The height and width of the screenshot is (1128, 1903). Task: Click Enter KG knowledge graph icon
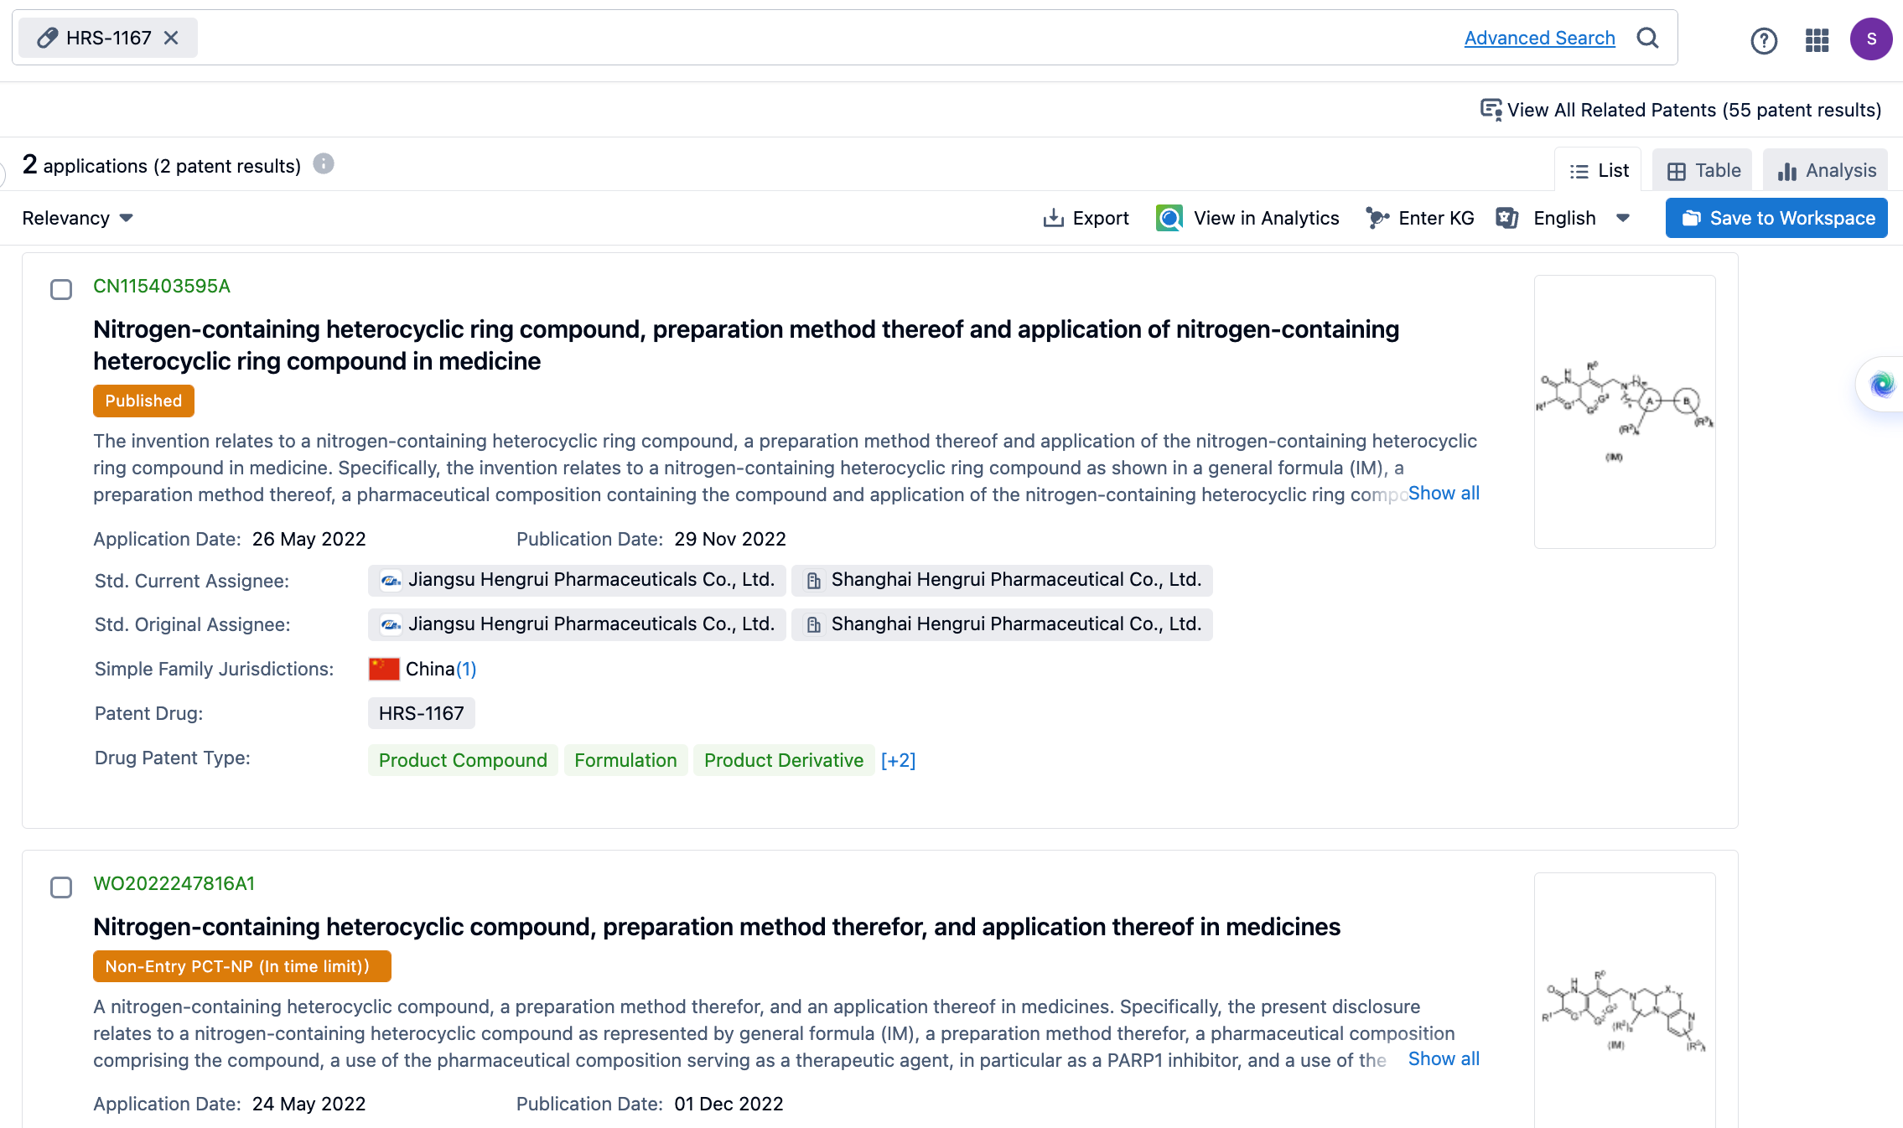[x=1377, y=218]
